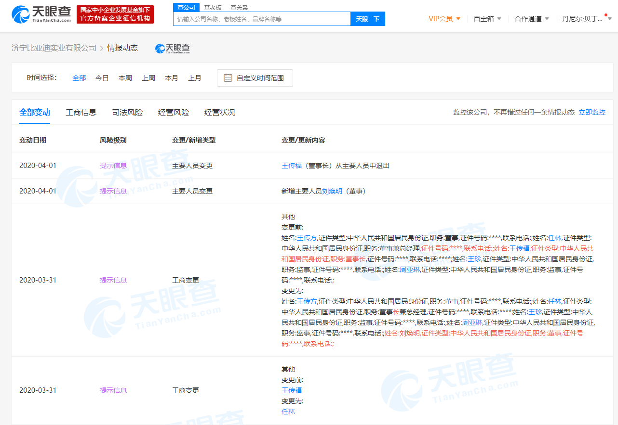Filter changes by 本月 time range
Screen dimensions: 618x425
171,77
